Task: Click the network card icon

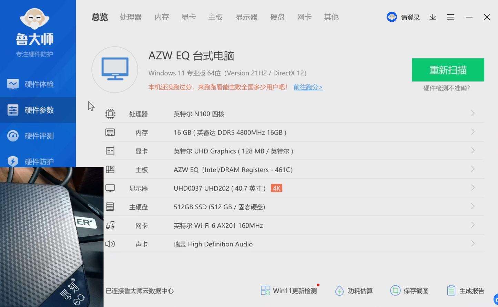Action: coord(110,225)
